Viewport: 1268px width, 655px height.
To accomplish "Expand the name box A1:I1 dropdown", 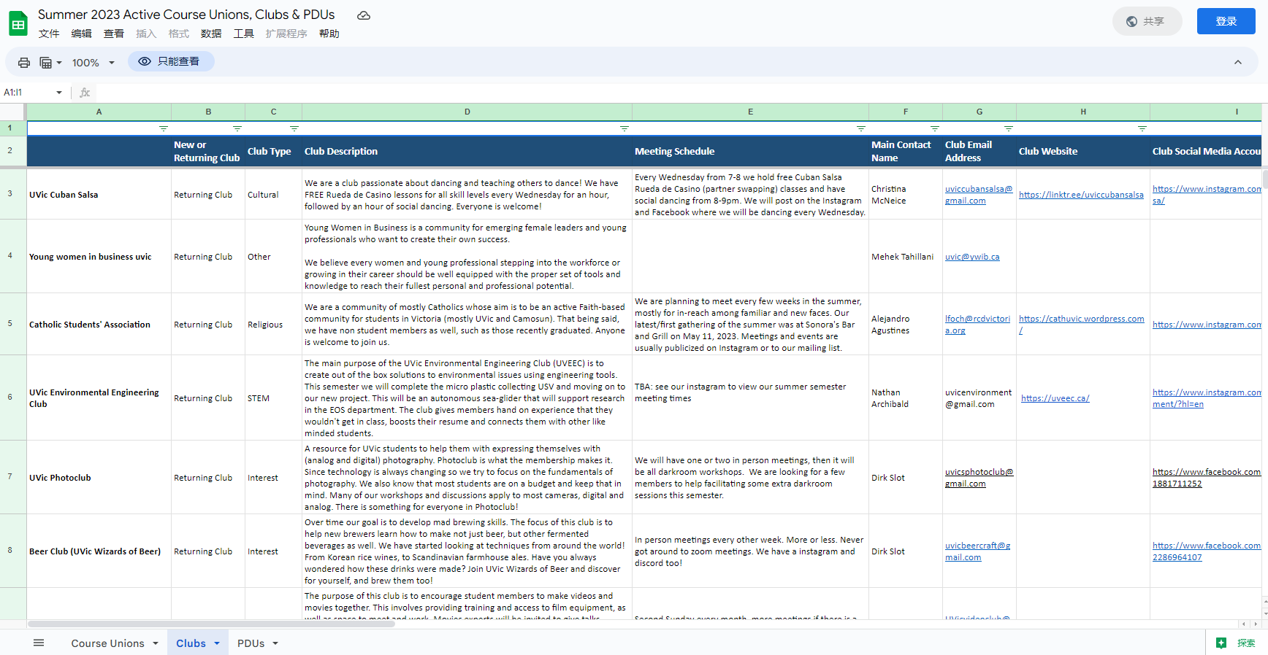I will 59,93.
